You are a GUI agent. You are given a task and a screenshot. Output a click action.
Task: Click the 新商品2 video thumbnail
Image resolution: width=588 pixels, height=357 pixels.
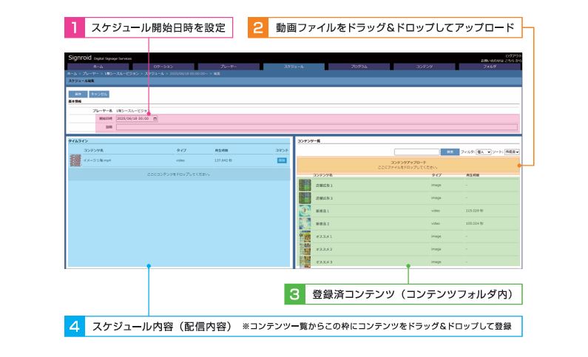point(304,223)
